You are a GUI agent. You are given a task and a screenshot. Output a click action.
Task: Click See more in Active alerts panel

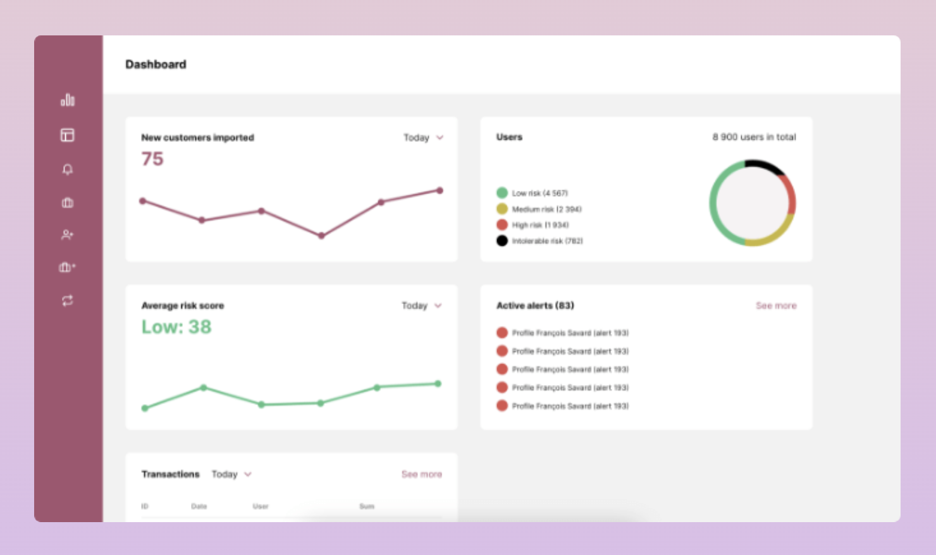[x=776, y=305]
